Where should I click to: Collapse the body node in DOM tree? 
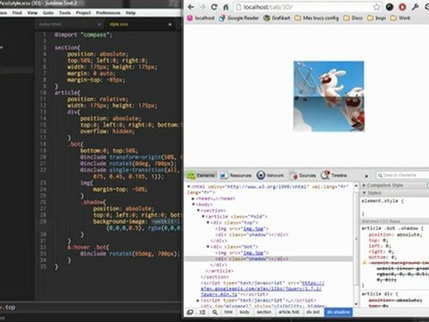193,205
